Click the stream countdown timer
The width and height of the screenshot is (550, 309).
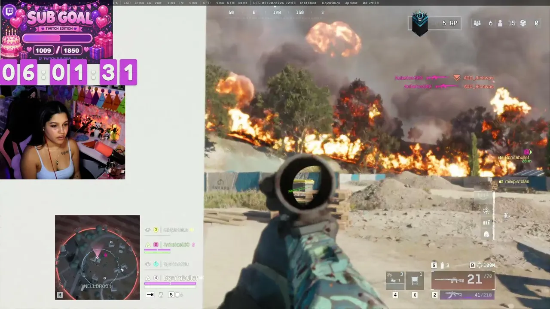coord(69,72)
